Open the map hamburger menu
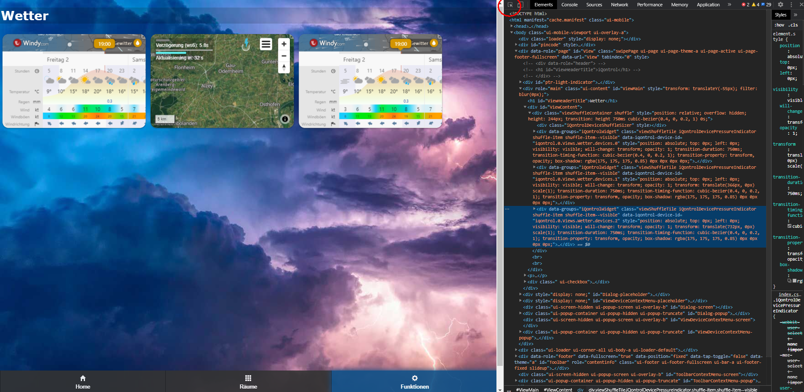Image resolution: width=804 pixels, height=392 pixels. [266, 44]
